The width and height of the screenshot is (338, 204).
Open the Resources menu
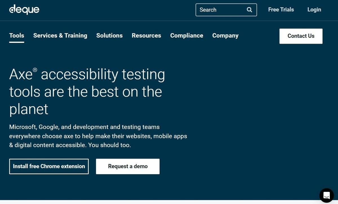[x=146, y=36]
